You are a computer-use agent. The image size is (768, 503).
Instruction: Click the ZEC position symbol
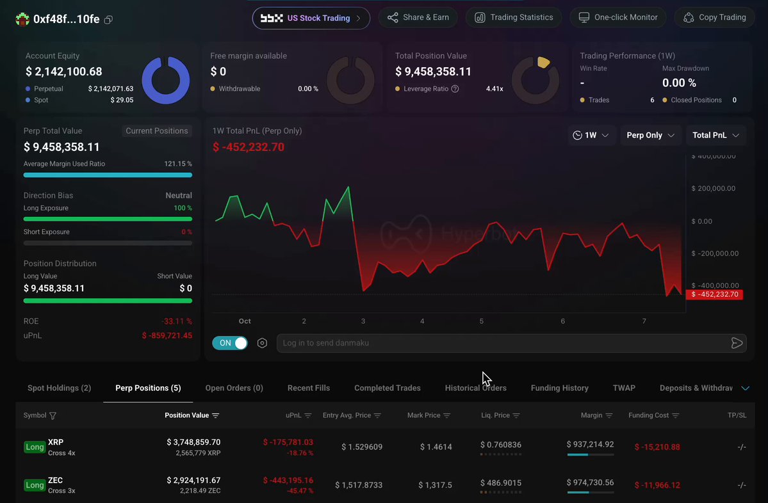pos(55,481)
